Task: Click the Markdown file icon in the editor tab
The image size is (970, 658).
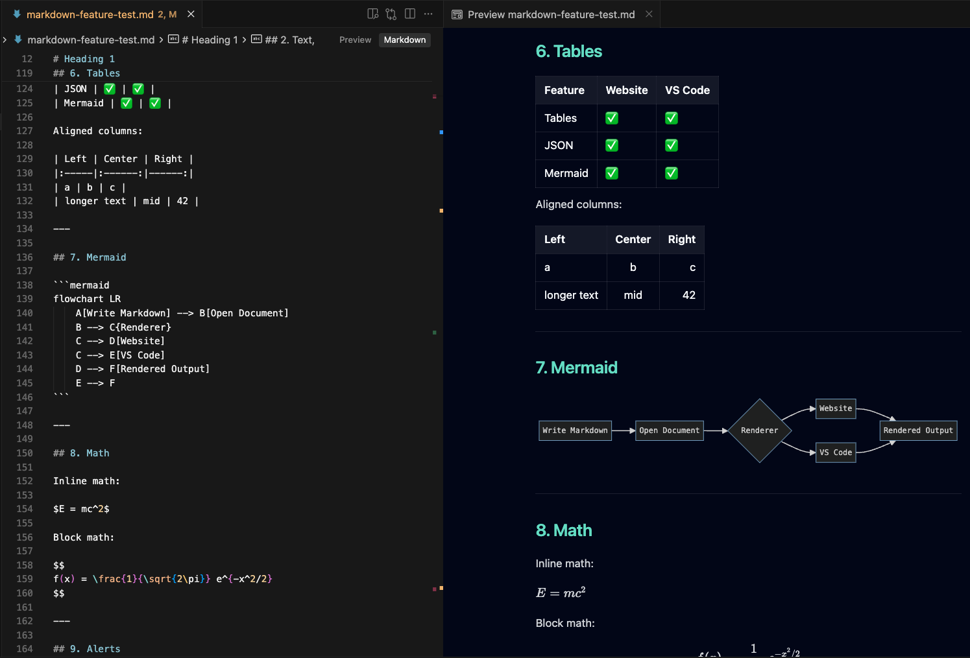Action: tap(17, 14)
